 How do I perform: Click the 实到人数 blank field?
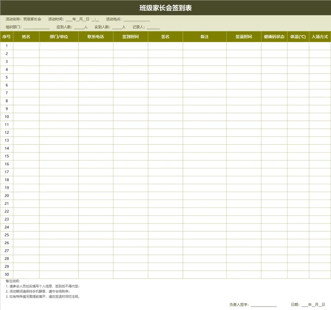tap(117, 27)
